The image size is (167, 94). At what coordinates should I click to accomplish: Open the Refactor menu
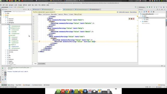25,5
